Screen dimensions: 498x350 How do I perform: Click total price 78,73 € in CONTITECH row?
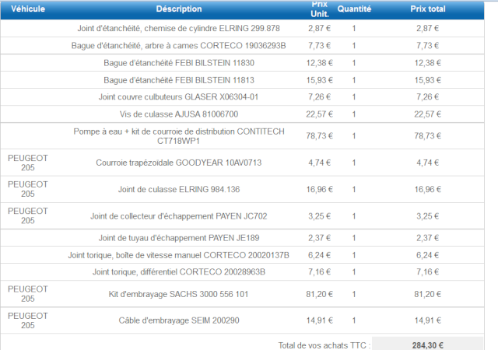(427, 136)
